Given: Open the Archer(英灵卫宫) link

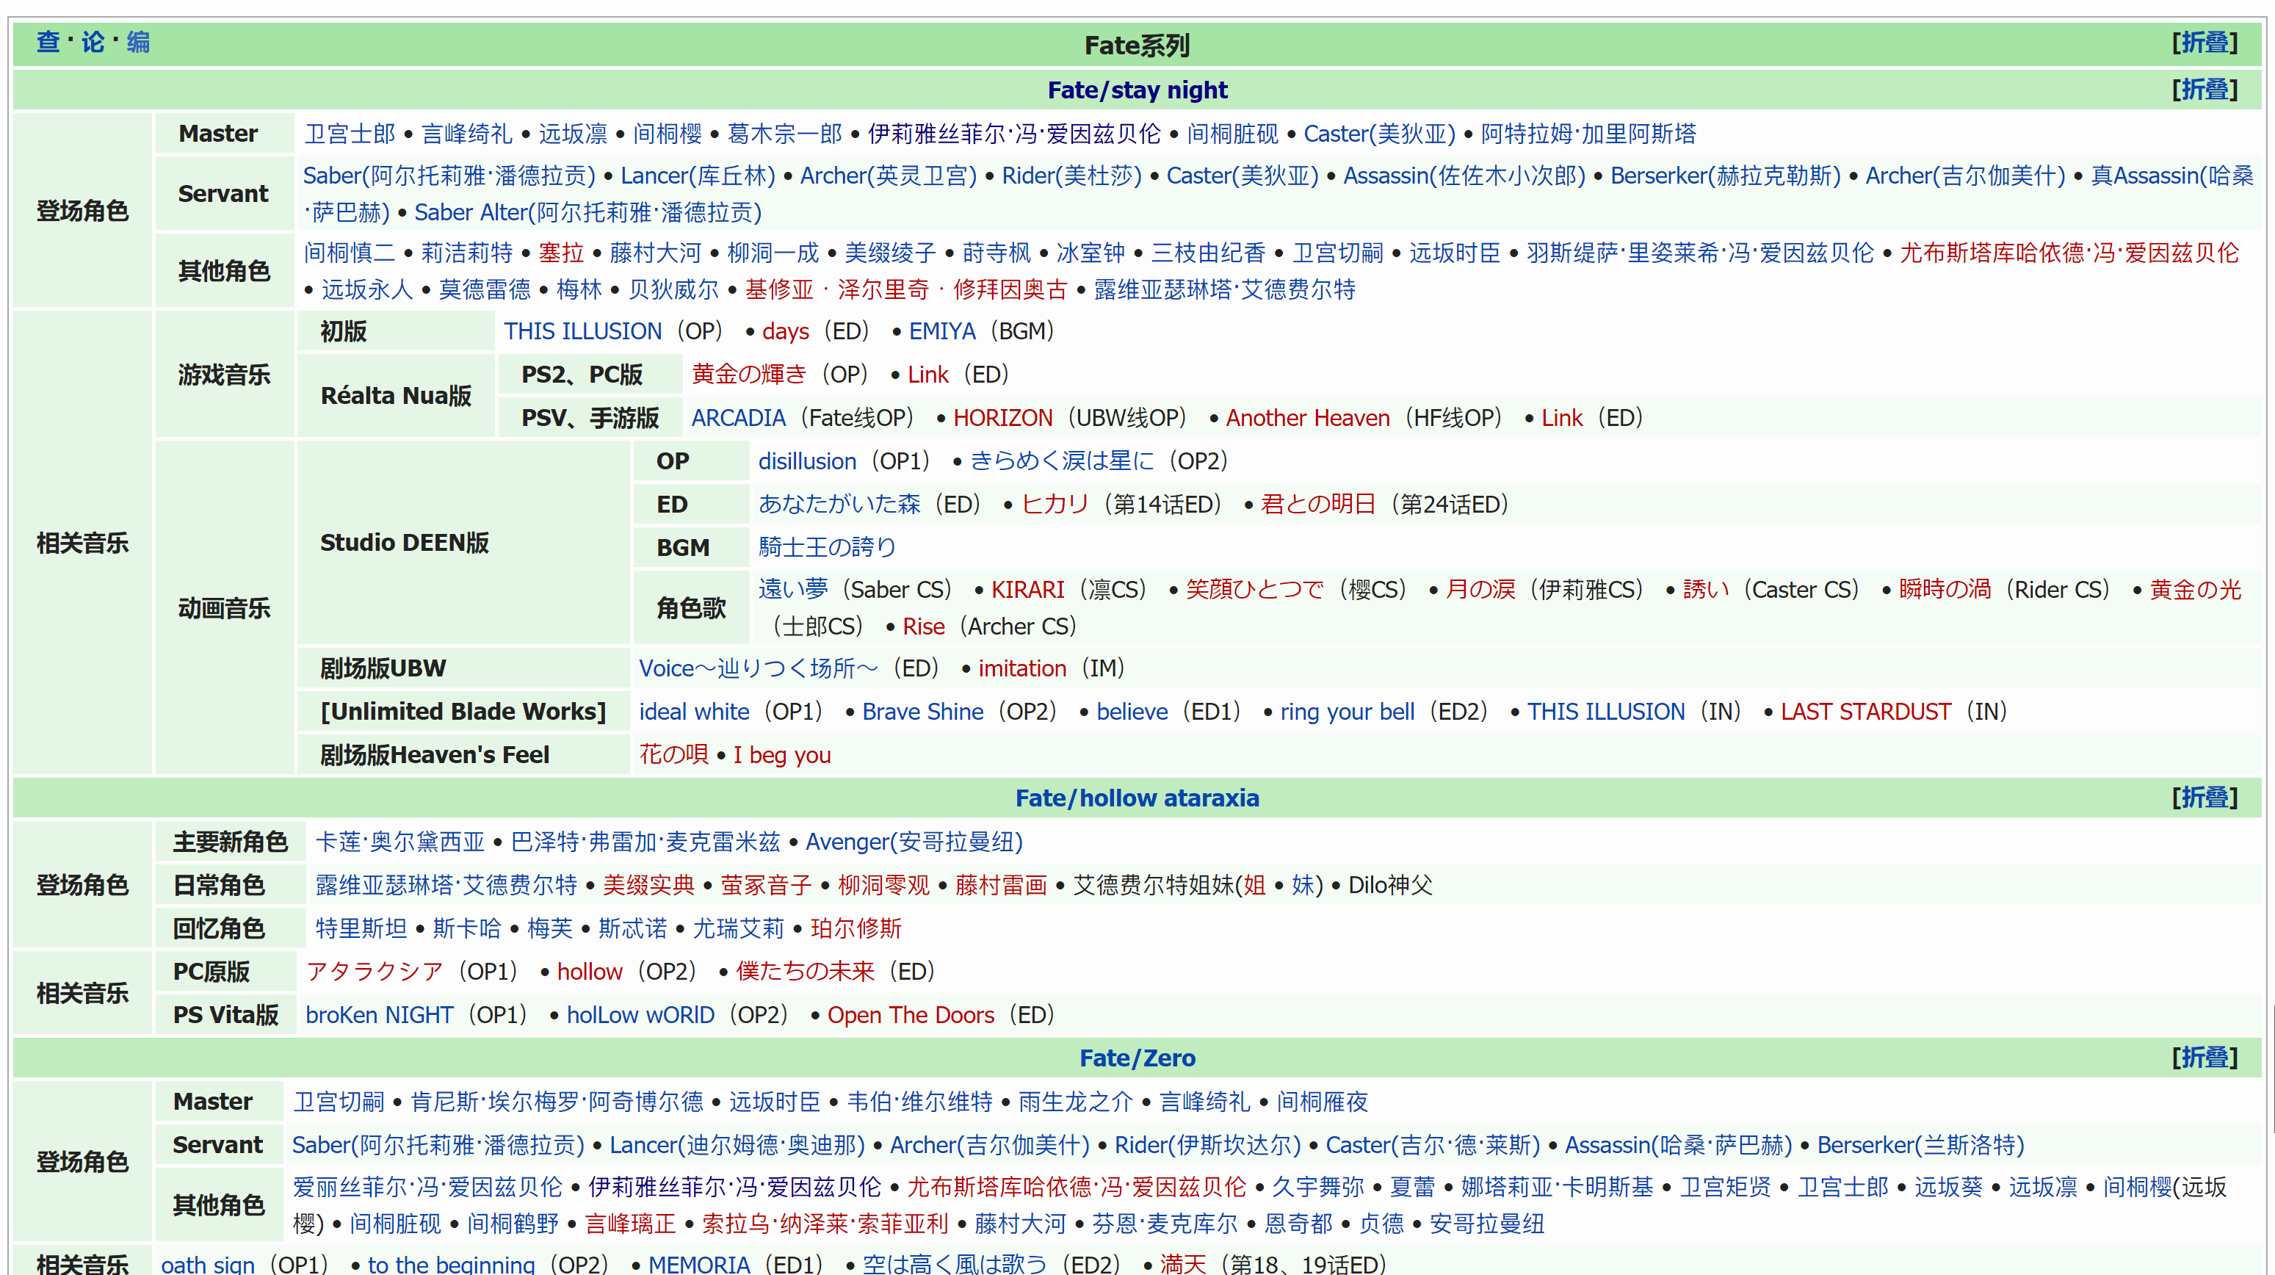Looking at the screenshot, I should (888, 176).
